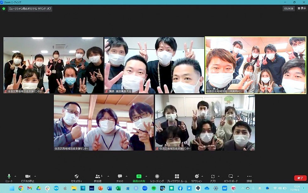This screenshot has width=308, height=193.
Task: Start recording the meeting
Action: pyautogui.click(x=157, y=178)
